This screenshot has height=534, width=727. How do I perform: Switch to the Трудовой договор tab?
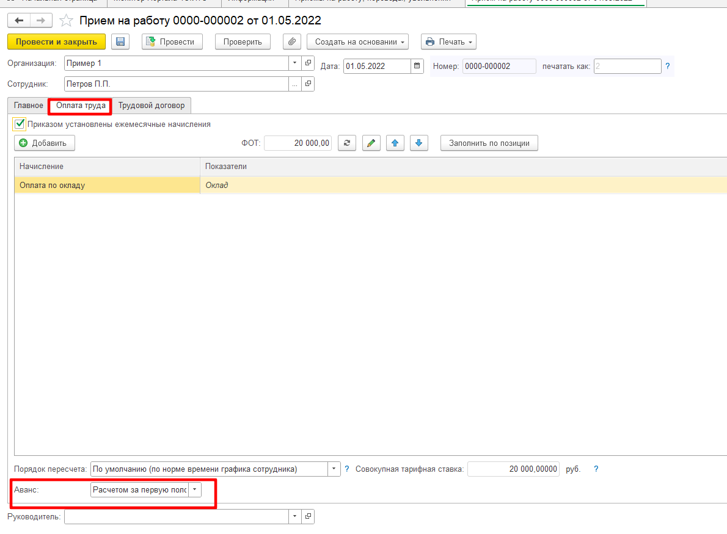click(152, 106)
